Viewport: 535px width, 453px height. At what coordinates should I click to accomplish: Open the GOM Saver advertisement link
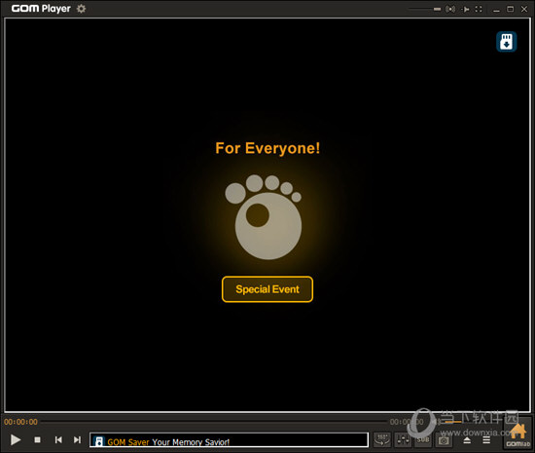point(229,440)
